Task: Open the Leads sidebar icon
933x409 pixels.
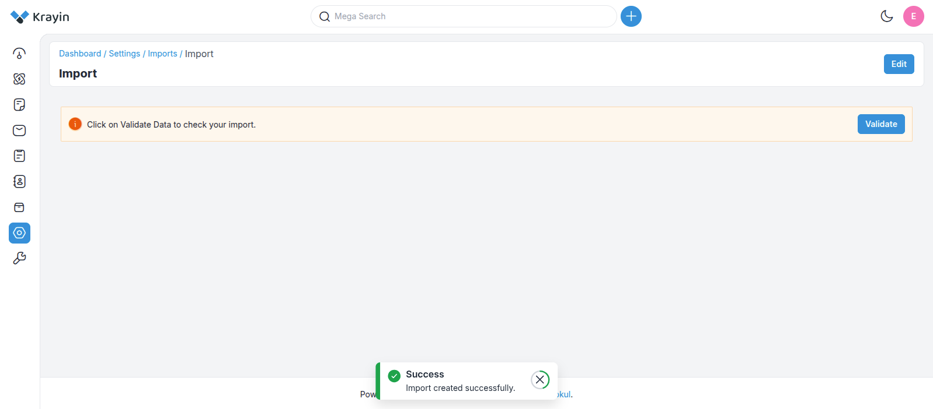Action: (19, 79)
